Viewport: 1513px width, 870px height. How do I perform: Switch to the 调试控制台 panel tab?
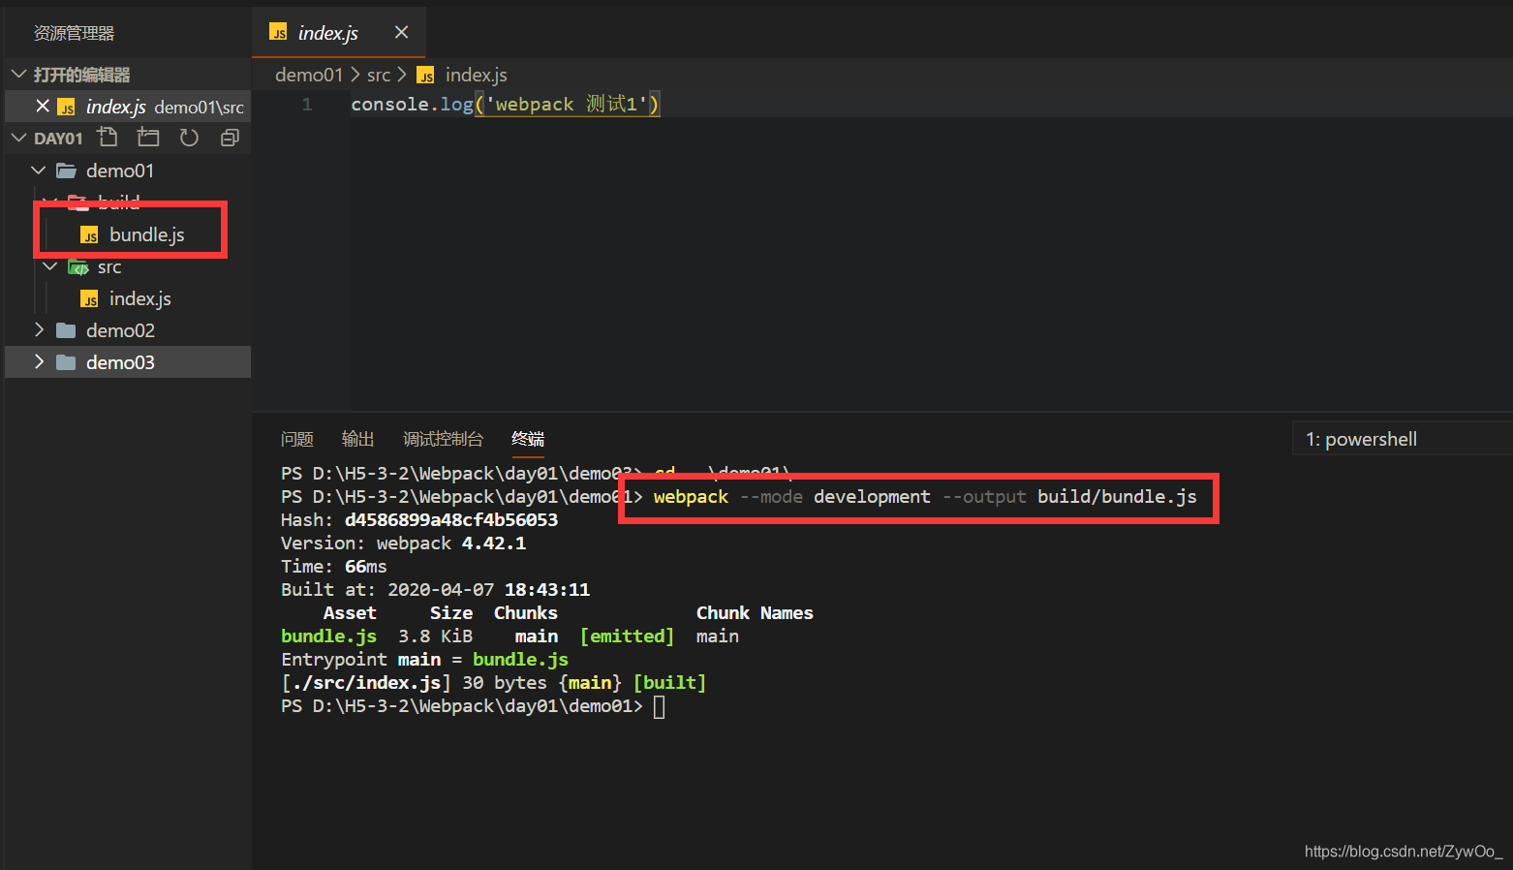(x=443, y=439)
